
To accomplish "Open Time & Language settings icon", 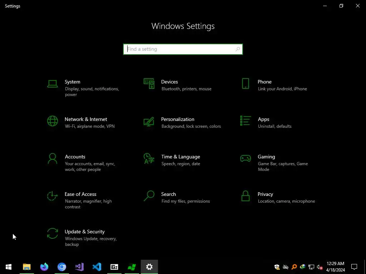I will 149,158.
